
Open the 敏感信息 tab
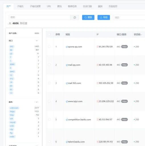coord(72,6)
